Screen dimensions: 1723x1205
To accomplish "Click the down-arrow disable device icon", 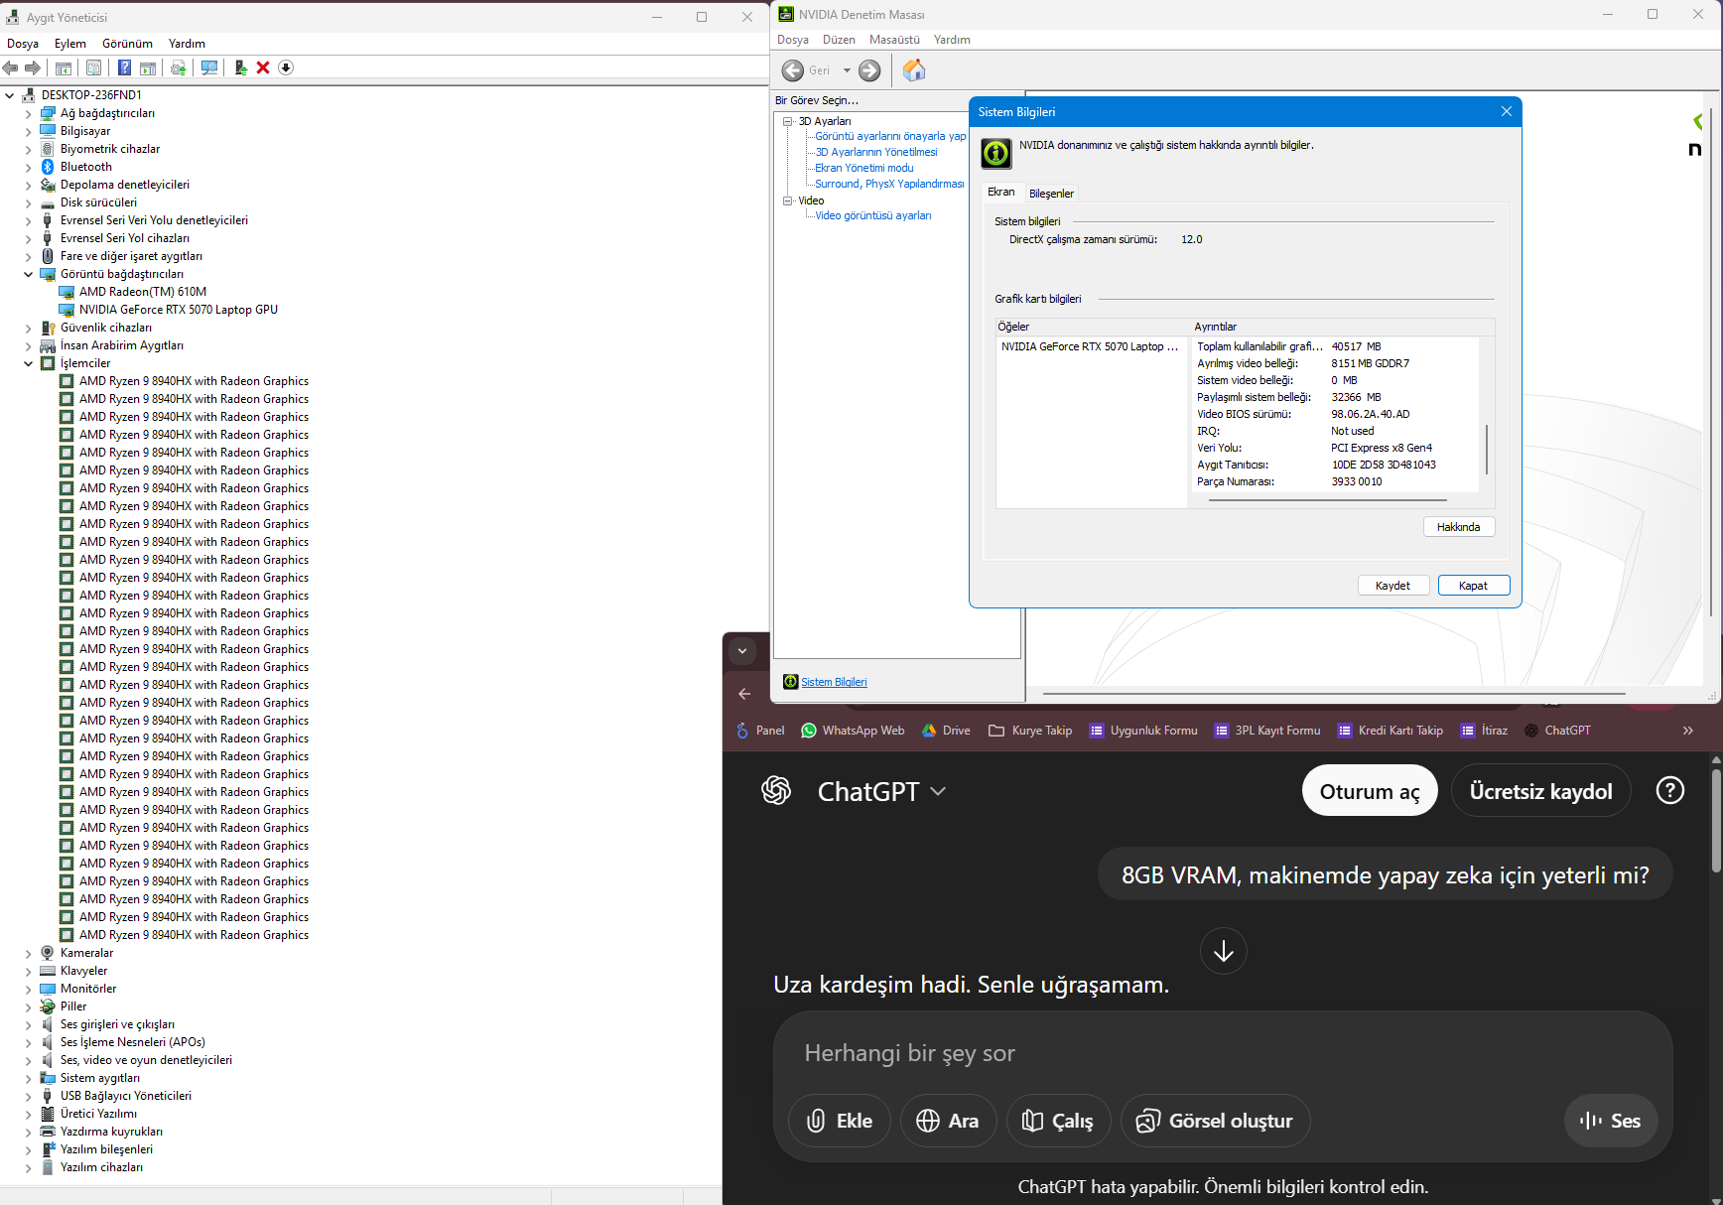I will (x=286, y=67).
